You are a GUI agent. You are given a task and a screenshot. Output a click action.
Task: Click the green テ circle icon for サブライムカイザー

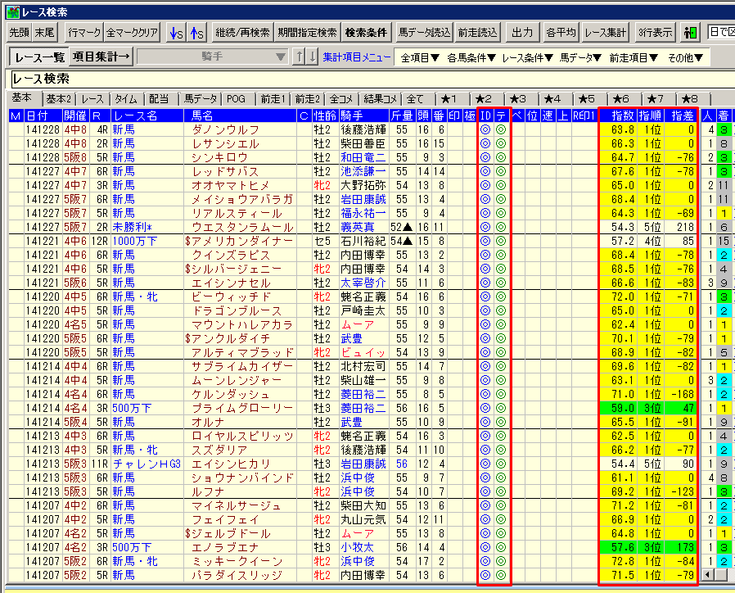(x=501, y=366)
